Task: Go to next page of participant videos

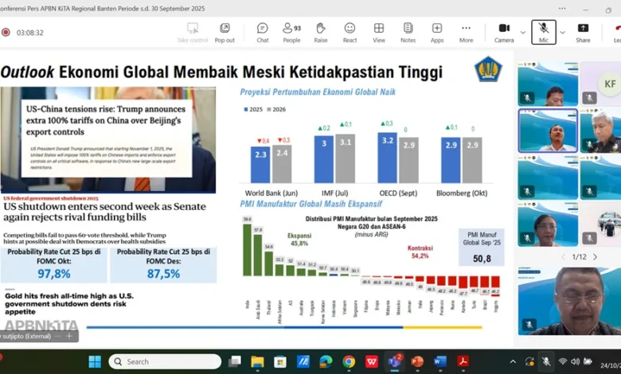Action: click(596, 256)
